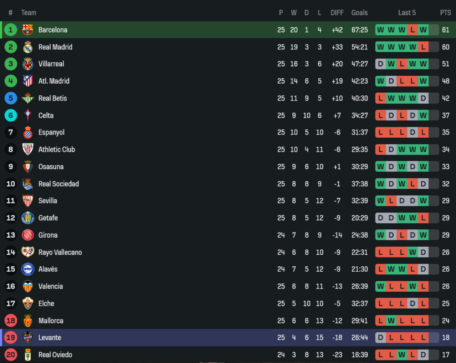Open the Celta team link

pos(46,115)
